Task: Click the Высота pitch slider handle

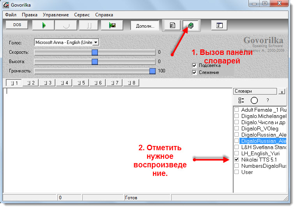Action: (95, 61)
